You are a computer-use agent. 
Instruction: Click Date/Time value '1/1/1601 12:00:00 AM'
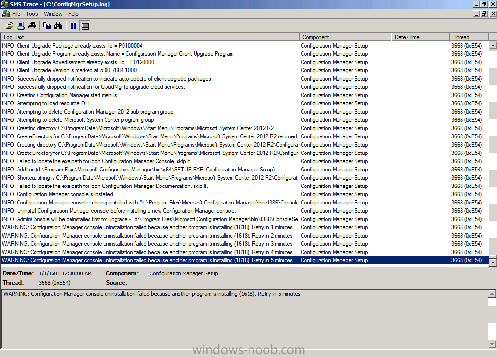[x=65, y=273]
